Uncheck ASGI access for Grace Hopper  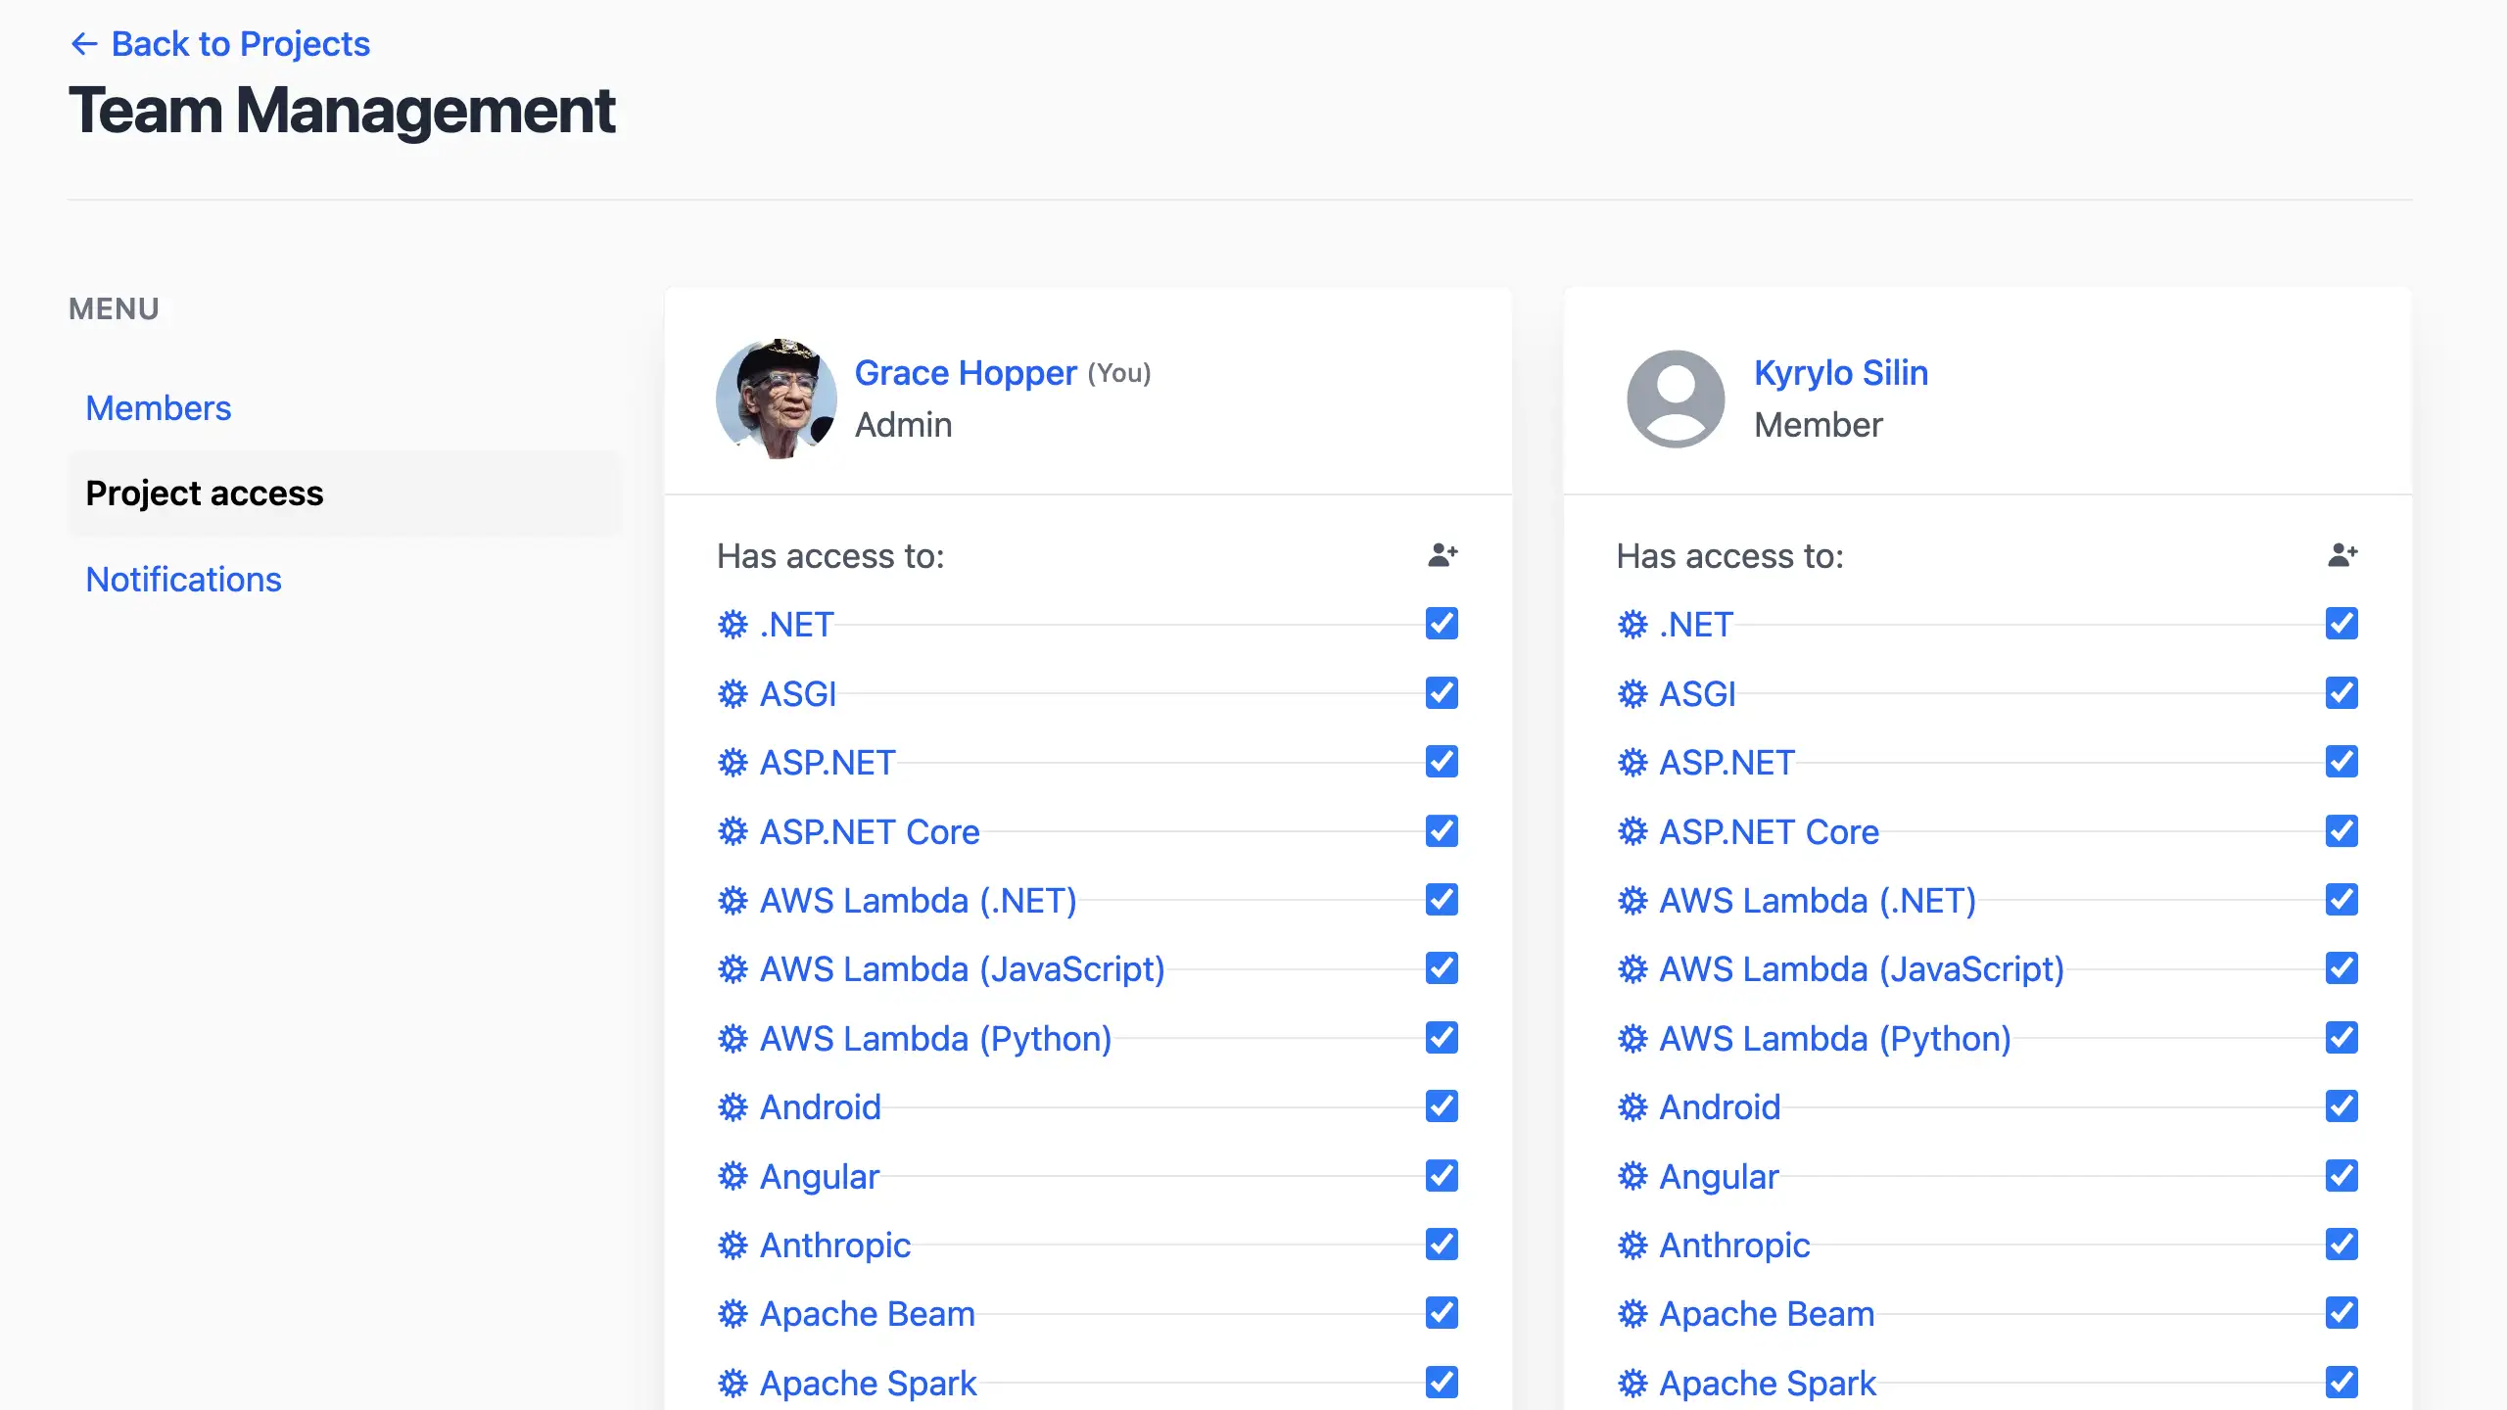(x=1442, y=692)
